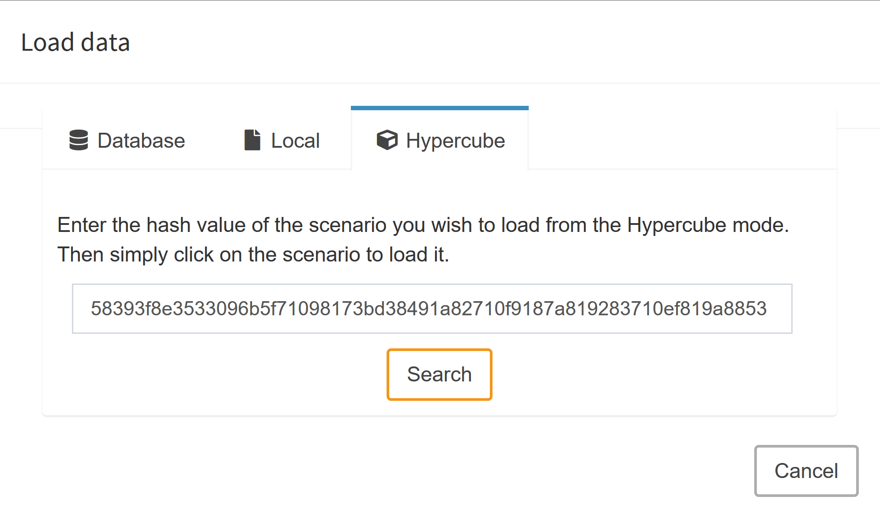Viewport: 880px width, 519px height.
Task: Click the 'Load data' dialog title
Action: click(75, 42)
